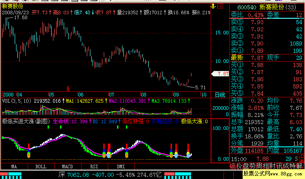Click the yellow anchor icon above the price axis

coord(213,6)
